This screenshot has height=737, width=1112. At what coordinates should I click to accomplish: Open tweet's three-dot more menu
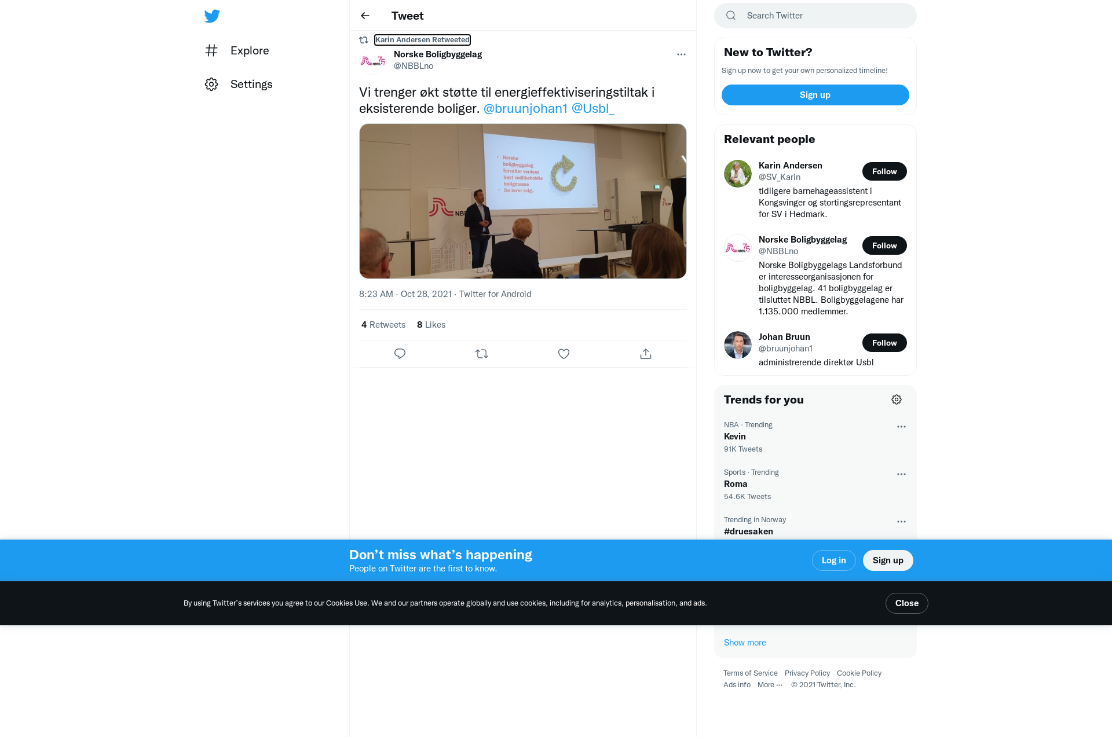(x=681, y=54)
